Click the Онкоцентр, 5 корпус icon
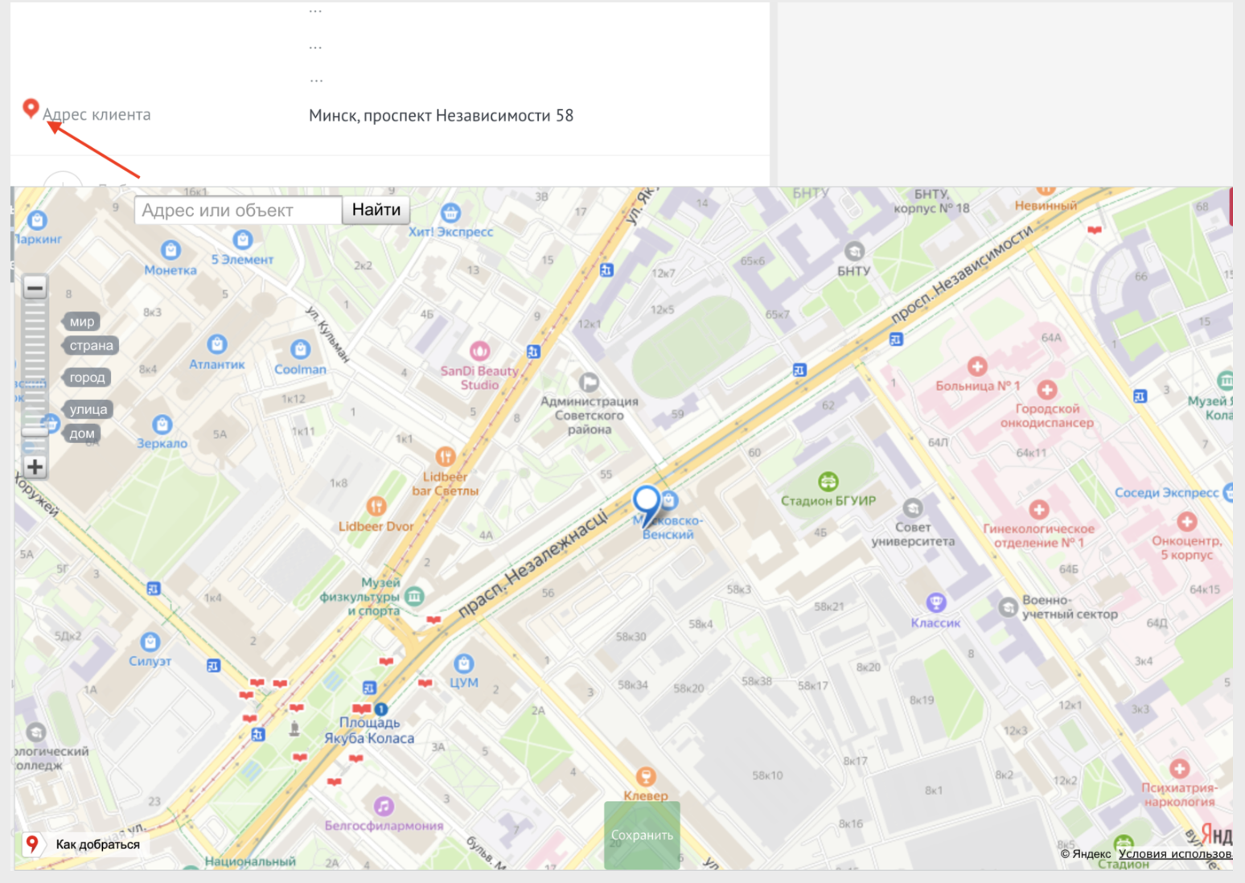The width and height of the screenshot is (1245, 883). pos(1186,522)
